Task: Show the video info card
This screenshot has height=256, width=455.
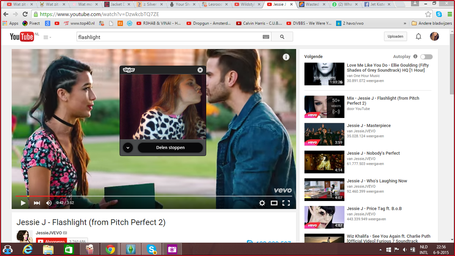Action: point(286,57)
